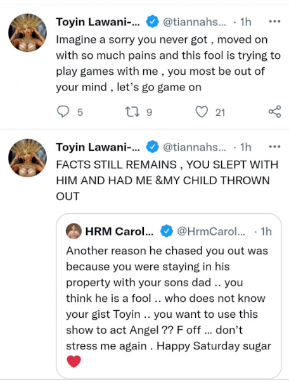Open three-dot menu on second tweet
289x383 pixels.
[274, 147]
